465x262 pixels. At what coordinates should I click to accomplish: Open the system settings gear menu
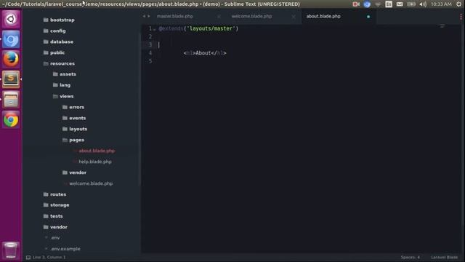[458, 4]
